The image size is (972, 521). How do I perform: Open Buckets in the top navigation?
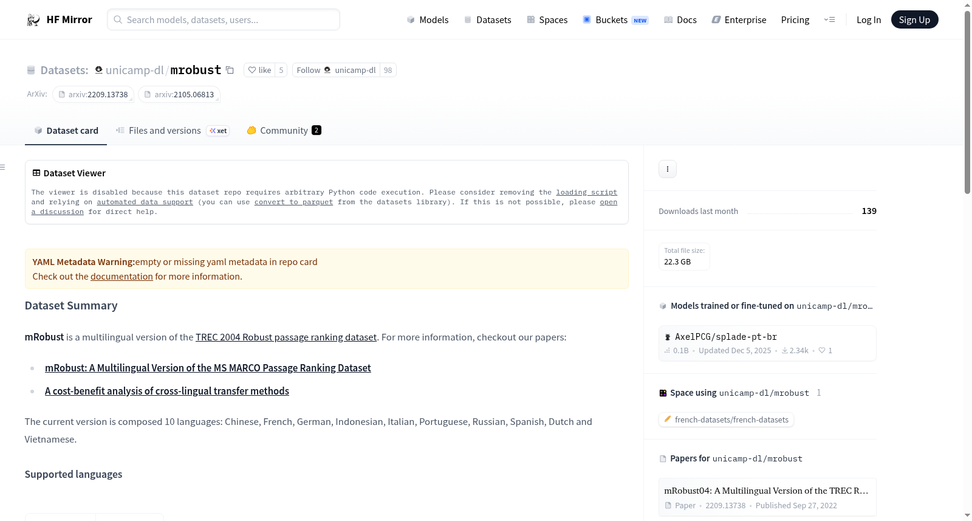[x=615, y=20]
